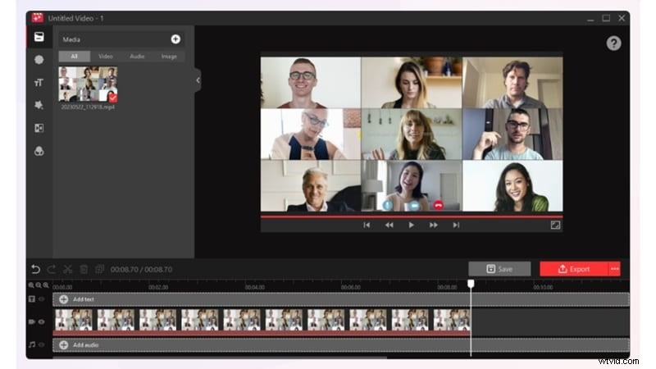
Task: Click the Untitled Video - 1 title
Action: [x=75, y=18]
